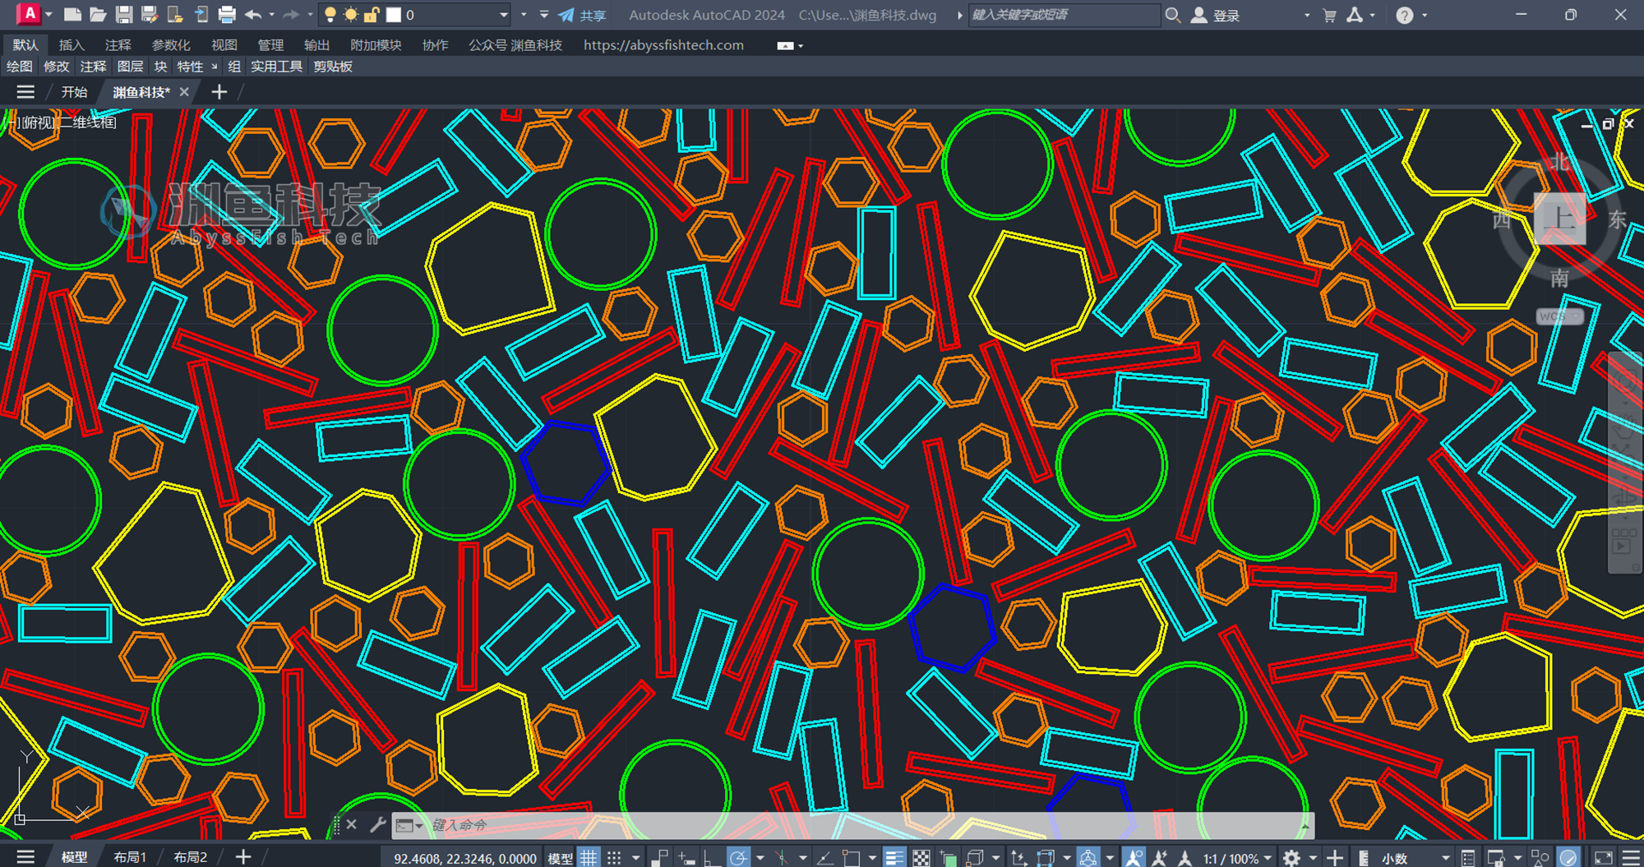Toggle polar tracking icon
Viewport: 1644px width, 867px height.
[x=738, y=858]
